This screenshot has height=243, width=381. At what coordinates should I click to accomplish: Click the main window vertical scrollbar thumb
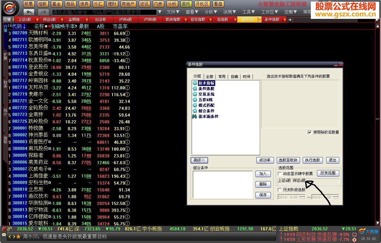tap(377, 119)
